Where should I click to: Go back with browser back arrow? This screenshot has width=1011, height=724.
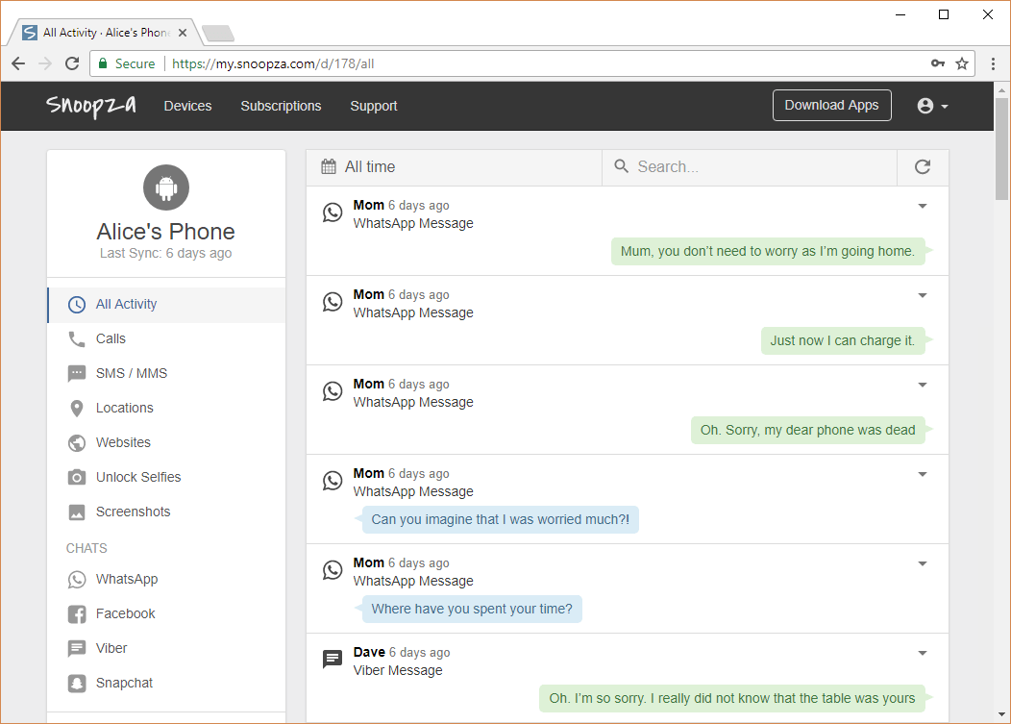[x=18, y=63]
